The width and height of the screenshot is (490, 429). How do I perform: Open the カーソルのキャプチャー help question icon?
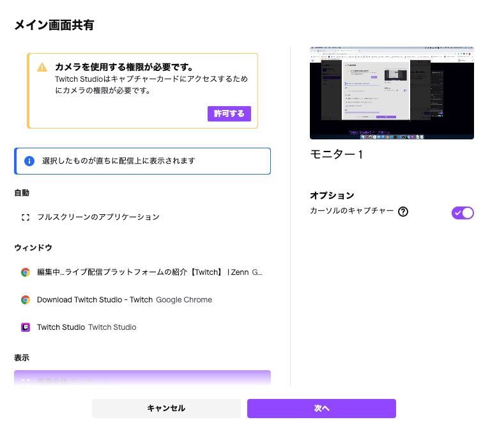pyautogui.click(x=403, y=212)
